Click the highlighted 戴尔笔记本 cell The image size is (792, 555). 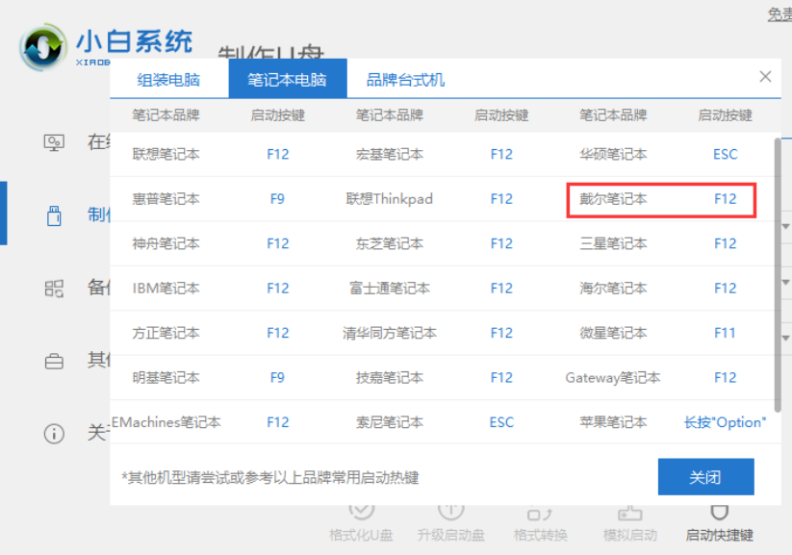pyautogui.click(x=613, y=199)
